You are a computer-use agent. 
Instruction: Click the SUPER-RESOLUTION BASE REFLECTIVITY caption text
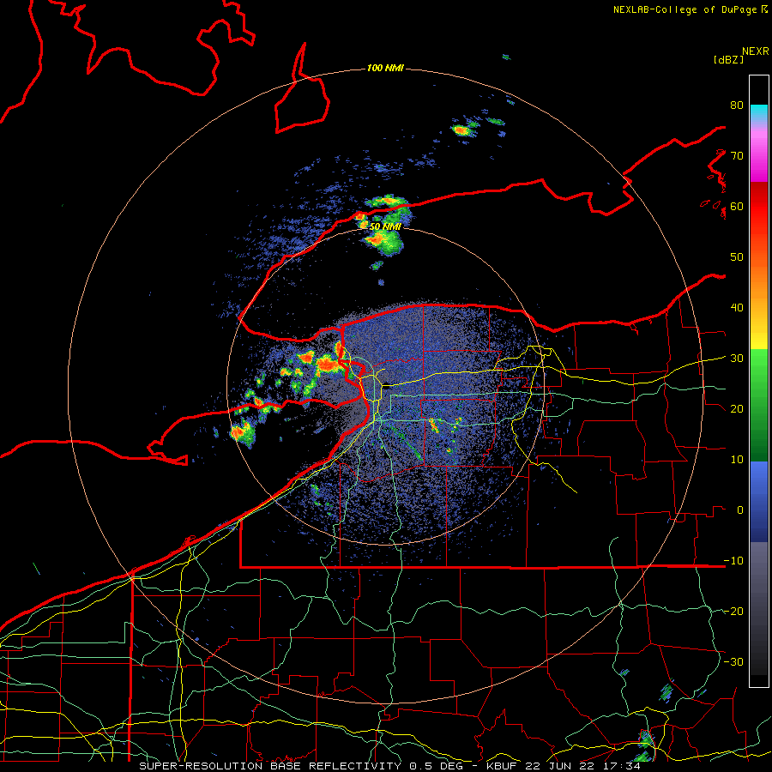270,766
